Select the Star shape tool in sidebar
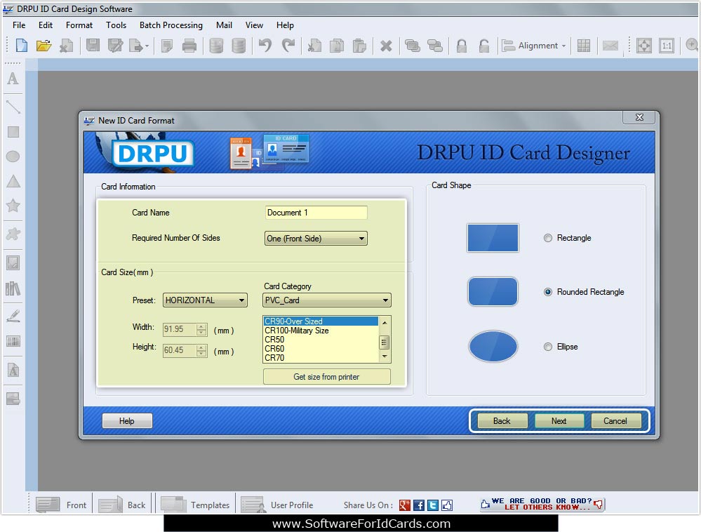The image size is (701, 532). pos(13,206)
